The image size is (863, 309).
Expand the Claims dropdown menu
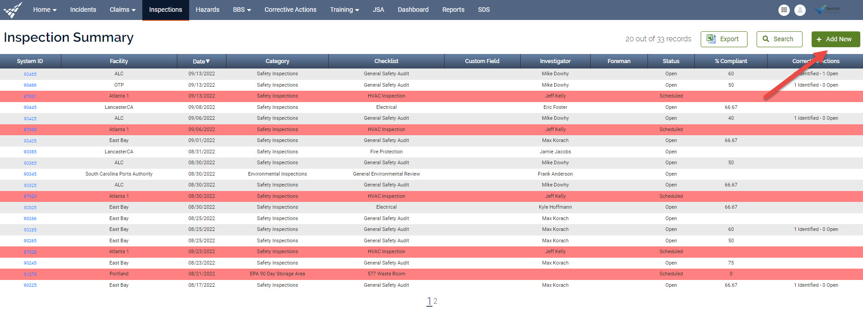pos(122,10)
